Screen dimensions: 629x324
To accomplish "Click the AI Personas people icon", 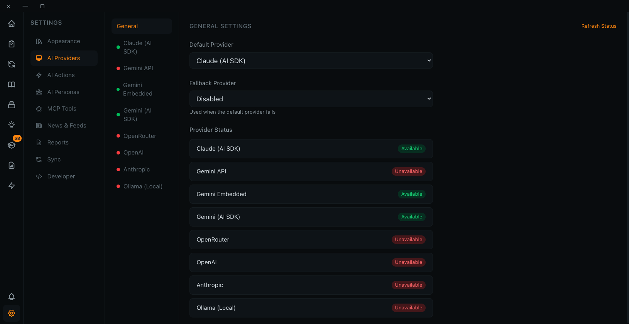I will (39, 92).
